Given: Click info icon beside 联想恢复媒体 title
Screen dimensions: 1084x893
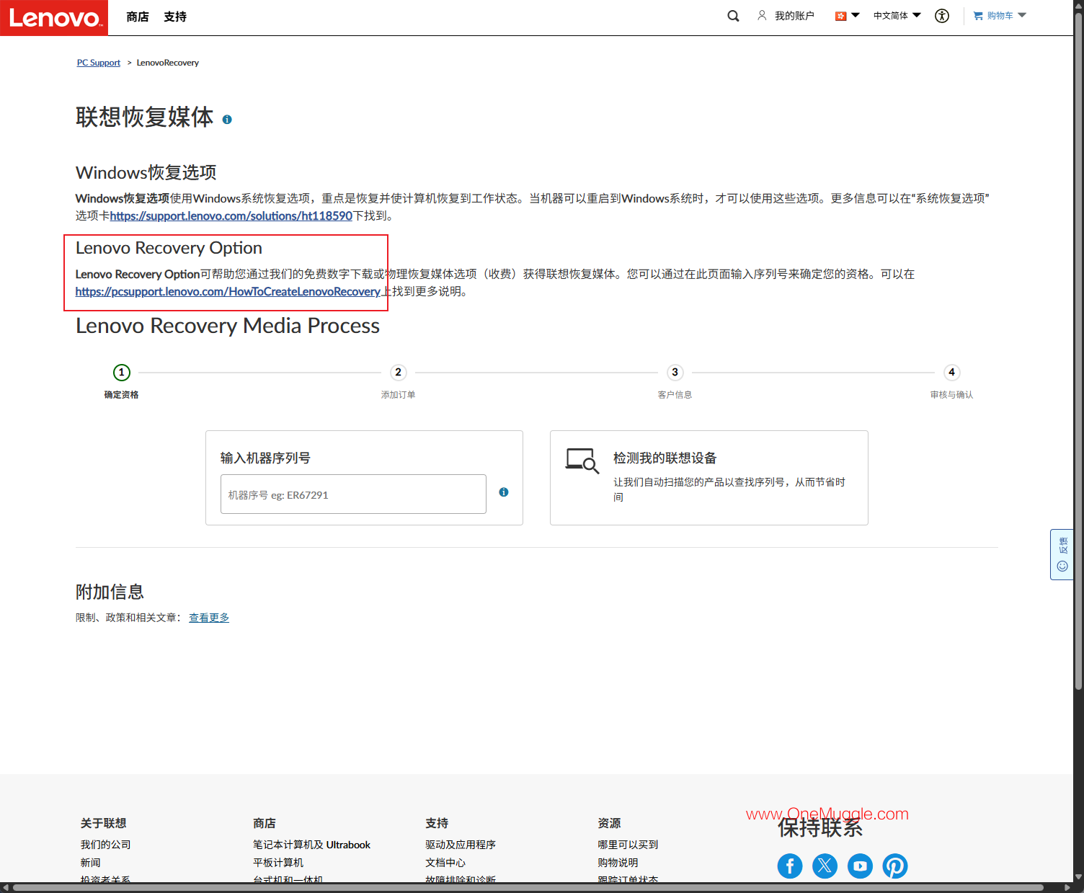Looking at the screenshot, I should pyautogui.click(x=227, y=120).
